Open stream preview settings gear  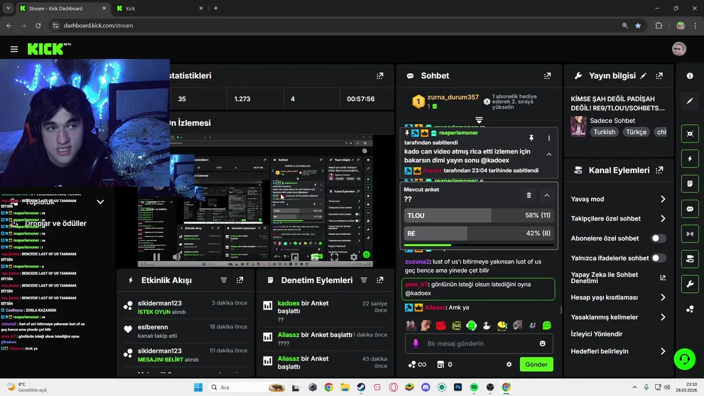pos(354,257)
